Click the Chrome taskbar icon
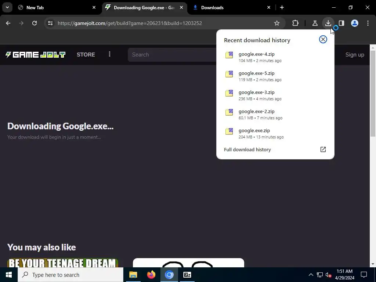Image resolution: width=376 pixels, height=282 pixels. coord(169,275)
